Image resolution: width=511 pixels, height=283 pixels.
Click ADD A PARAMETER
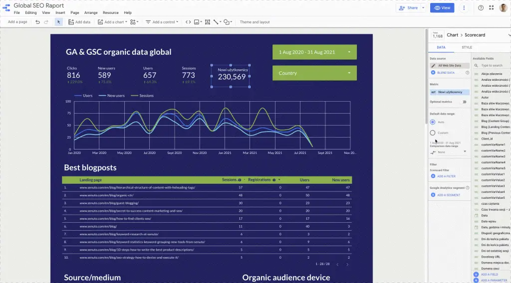[x=491, y=281]
